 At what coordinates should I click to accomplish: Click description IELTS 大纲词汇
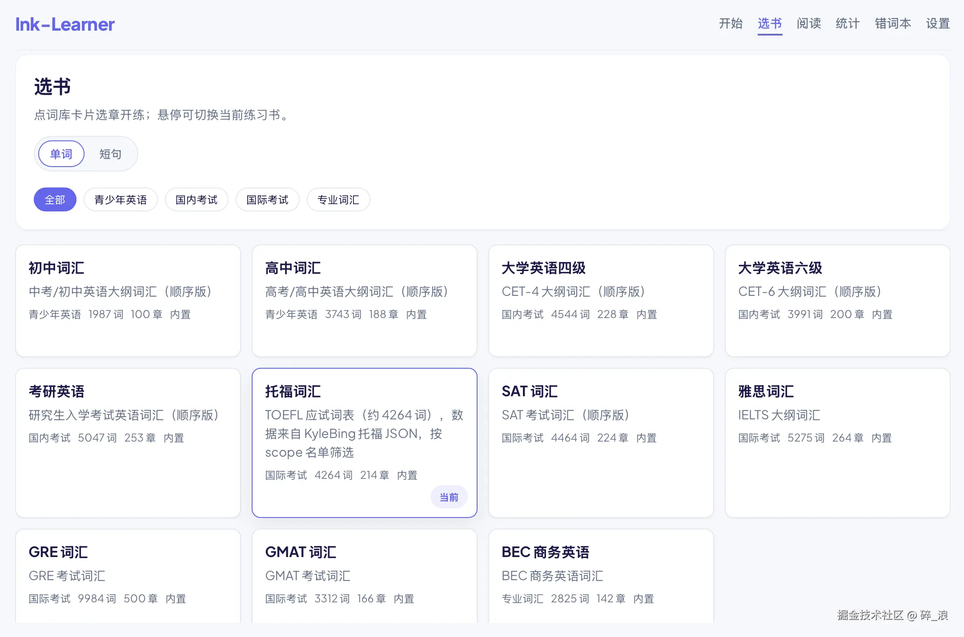click(x=779, y=415)
